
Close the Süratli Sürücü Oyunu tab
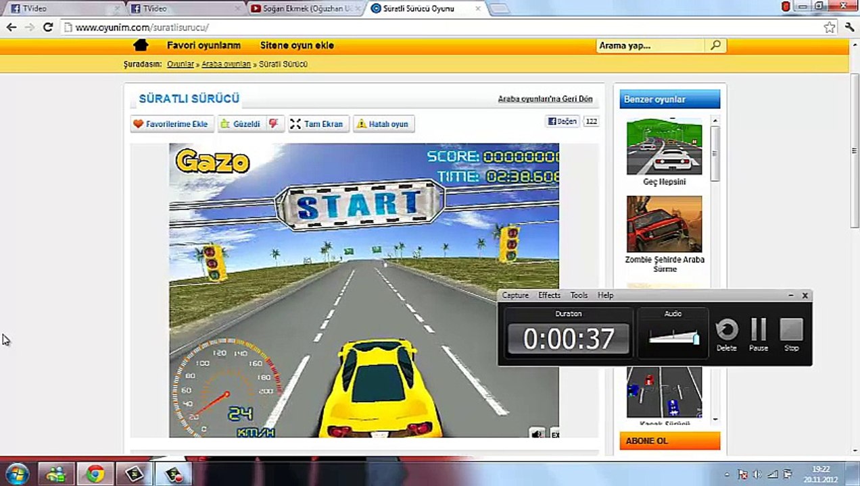[478, 9]
